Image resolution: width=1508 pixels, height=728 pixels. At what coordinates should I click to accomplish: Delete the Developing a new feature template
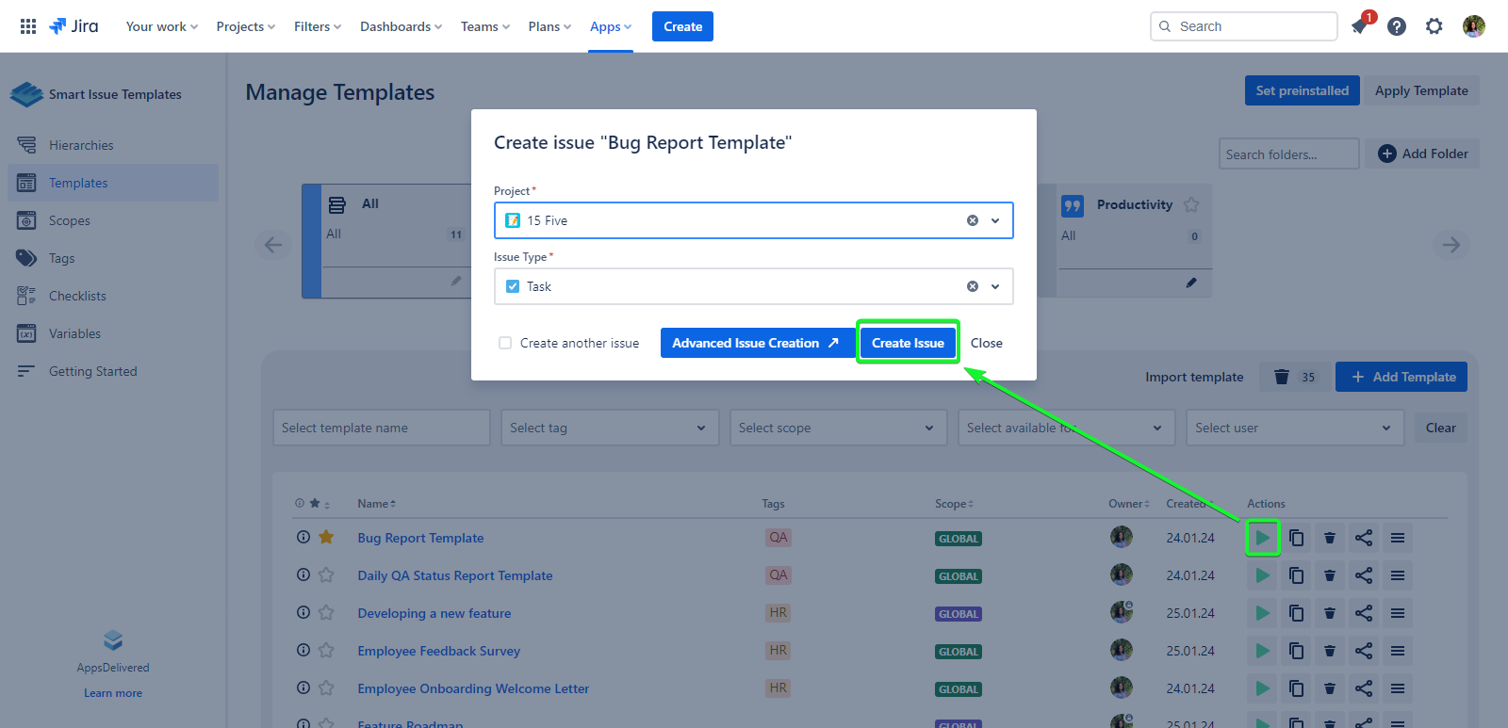tap(1330, 613)
